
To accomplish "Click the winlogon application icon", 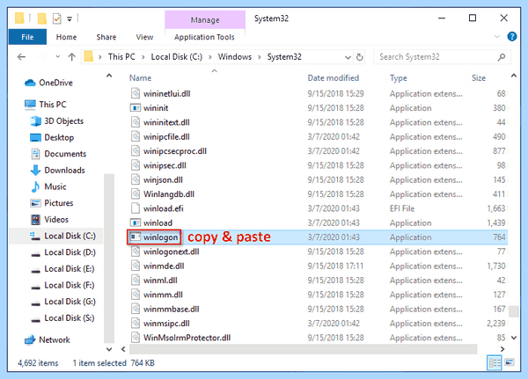I will 136,237.
